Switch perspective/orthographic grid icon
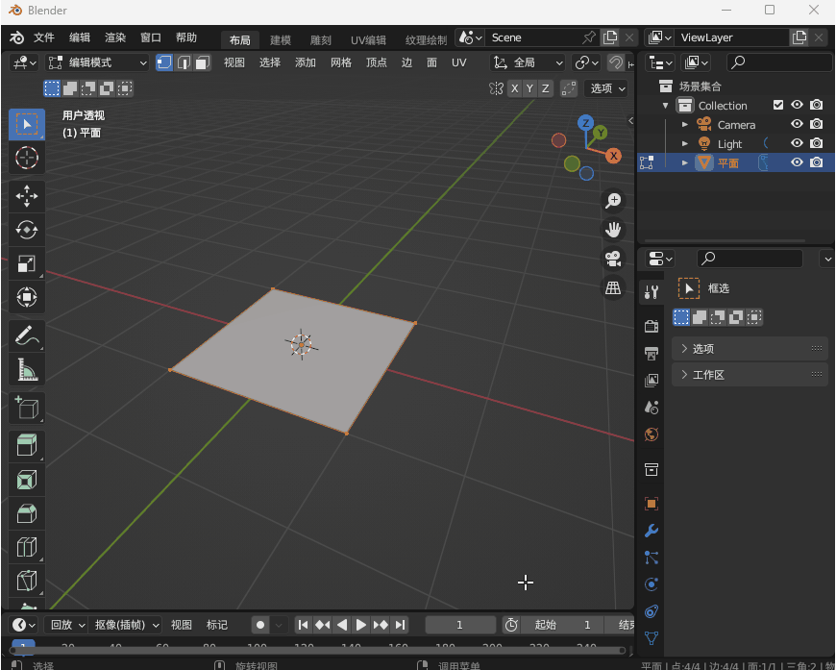Screen dimensions: 836x670 pos(613,288)
